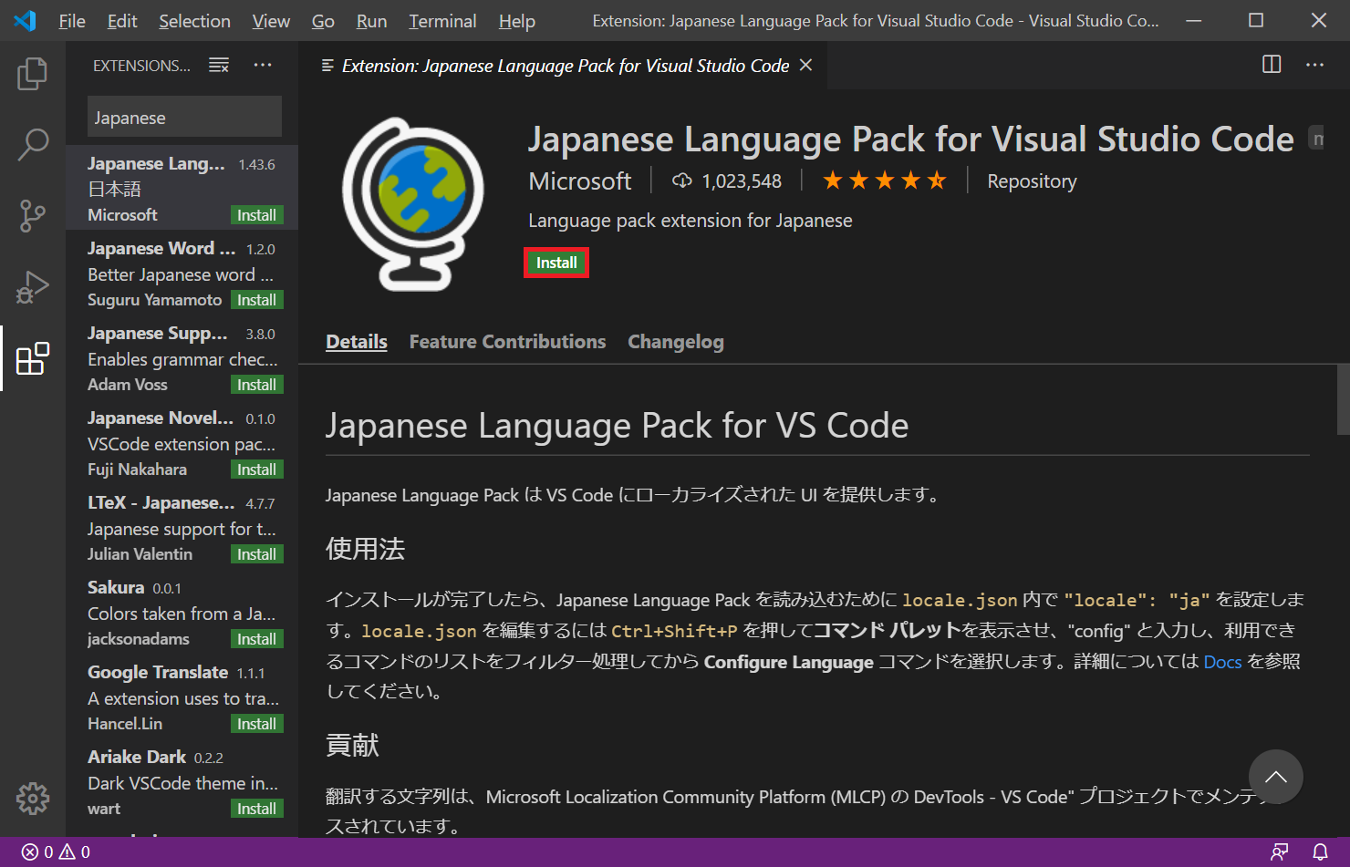This screenshot has height=867, width=1350.
Task: Select LTeX - Japanese extension in list
Action: click(182, 527)
